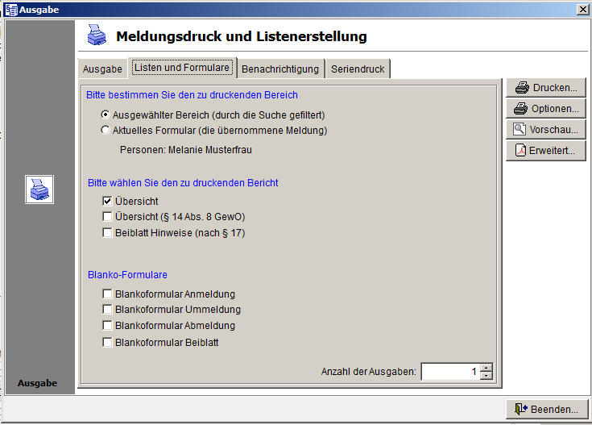Uncheck the Übersicht report checkbox
Screen dimensions: 592x425
pyautogui.click(x=107, y=201)
